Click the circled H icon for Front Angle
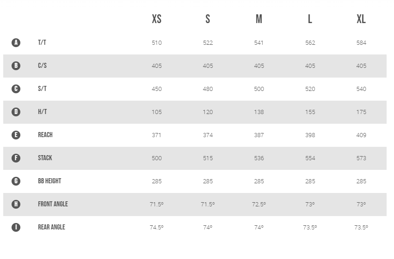Screen dimensions: 394x259 pos(16,204)
